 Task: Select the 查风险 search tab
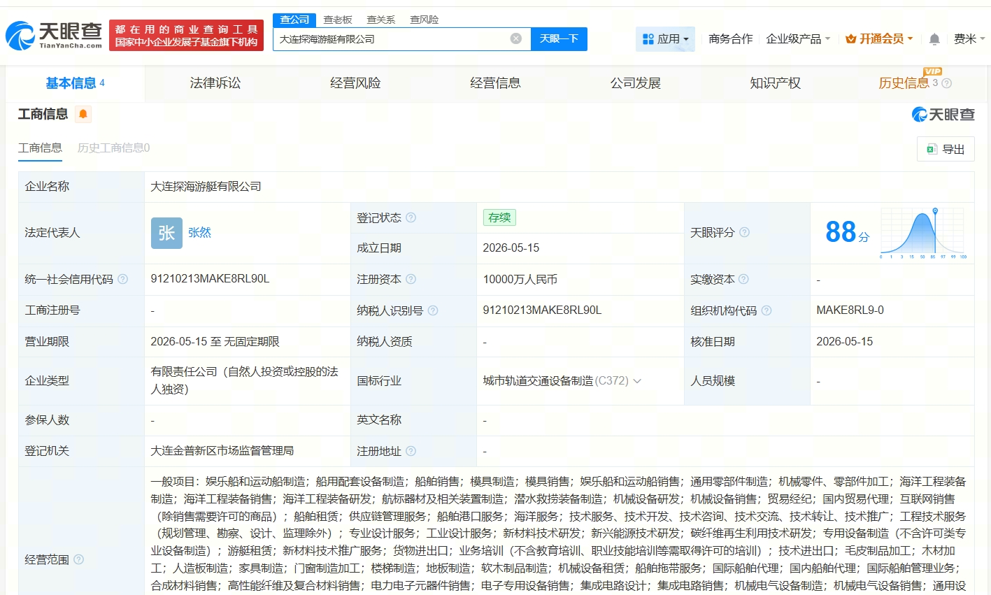click(425, 20)
